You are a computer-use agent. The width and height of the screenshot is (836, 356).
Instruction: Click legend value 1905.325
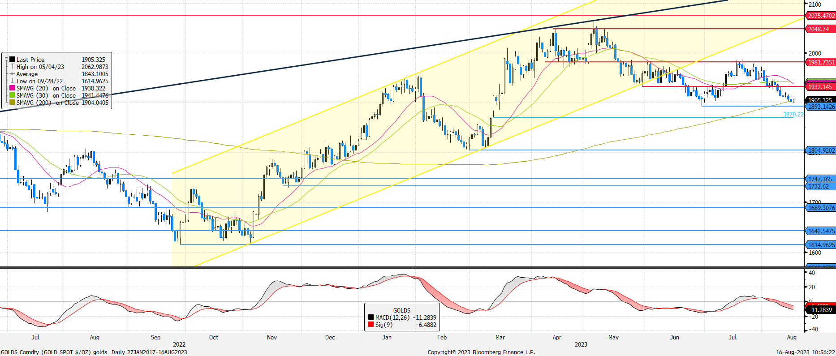(93, 60)
